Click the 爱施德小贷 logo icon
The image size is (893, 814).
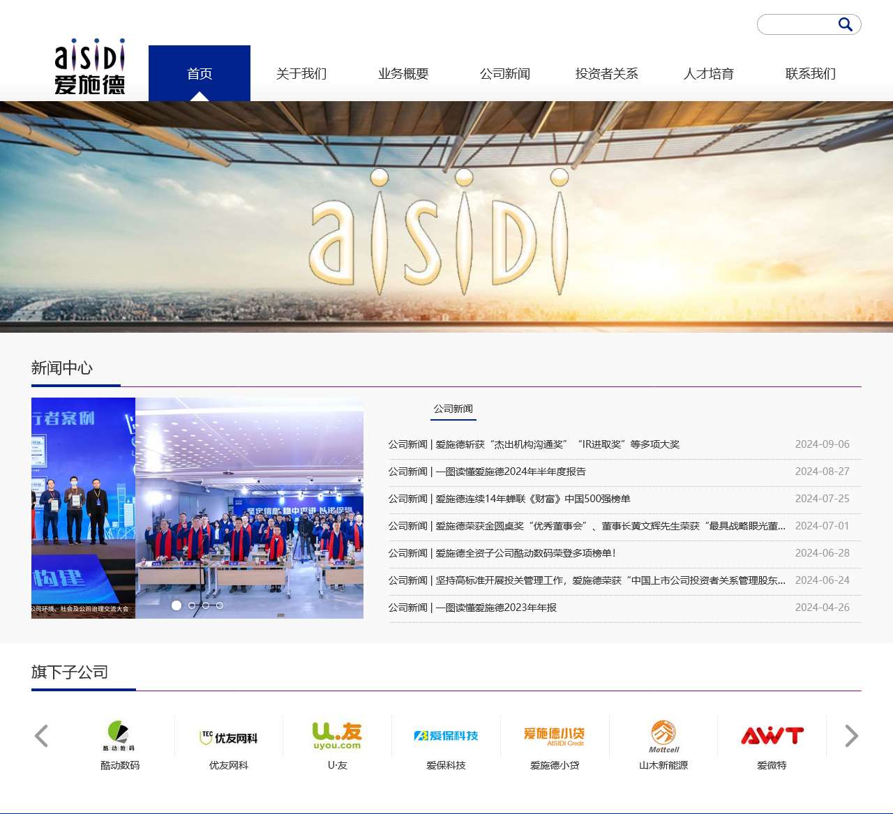click(555, 736)
